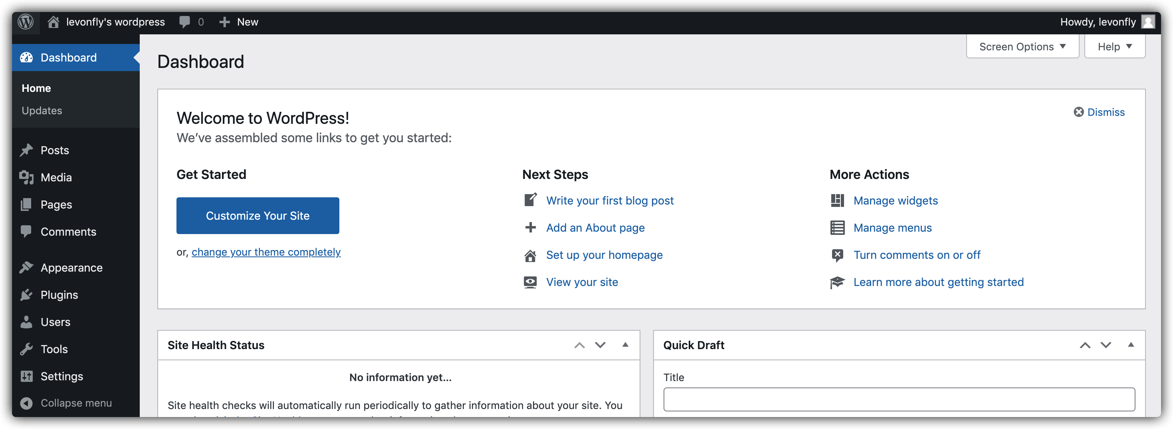This screenshot has height=429, width=1173.
Task: Click the Customize Your Site button
Action: 258,215
